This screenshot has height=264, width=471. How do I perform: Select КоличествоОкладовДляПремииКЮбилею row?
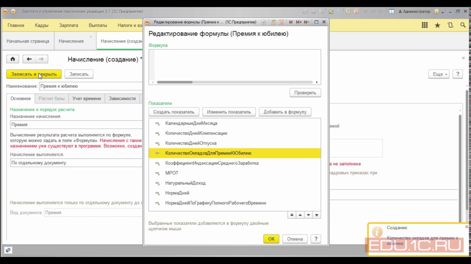pos(234,153)
